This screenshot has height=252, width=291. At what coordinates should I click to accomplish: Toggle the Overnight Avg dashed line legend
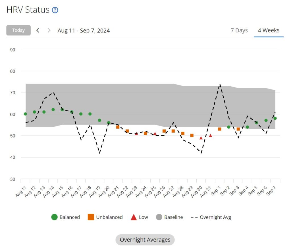tap(211, 217)
